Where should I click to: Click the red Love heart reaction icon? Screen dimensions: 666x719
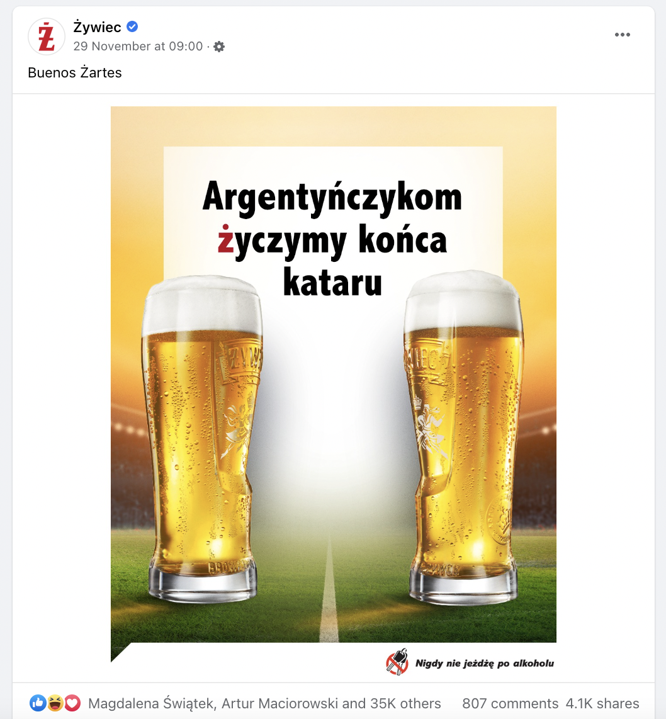coord(72,703)
